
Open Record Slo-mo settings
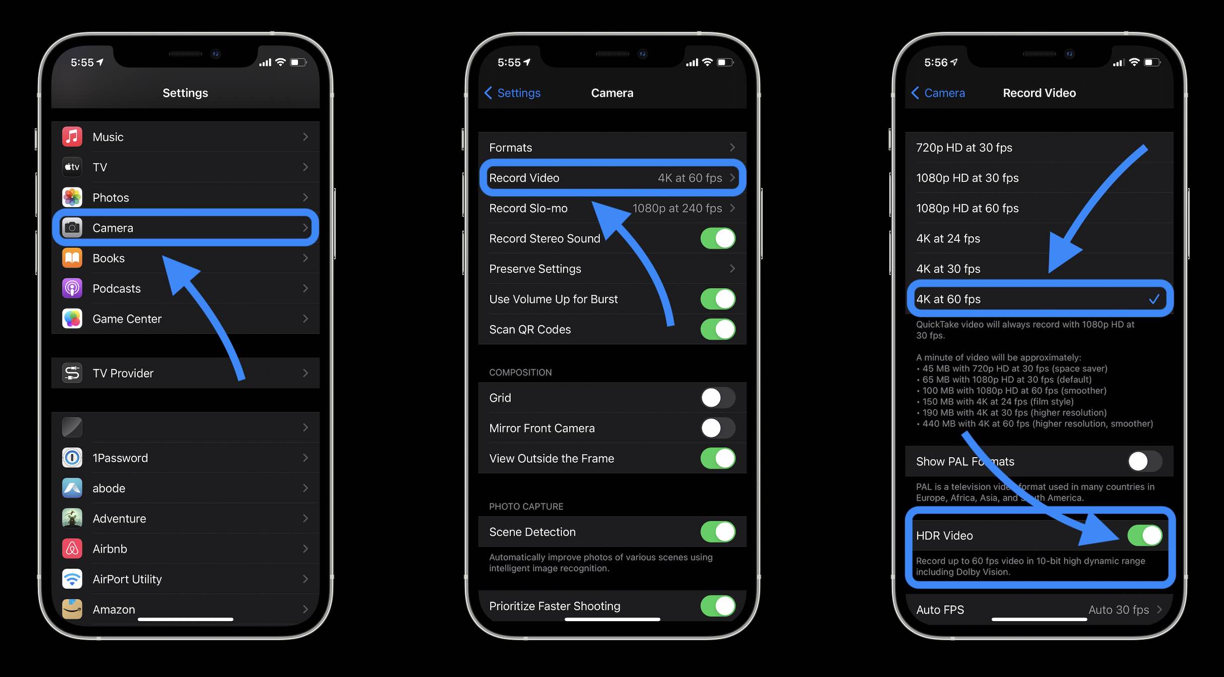click(611, 208)
